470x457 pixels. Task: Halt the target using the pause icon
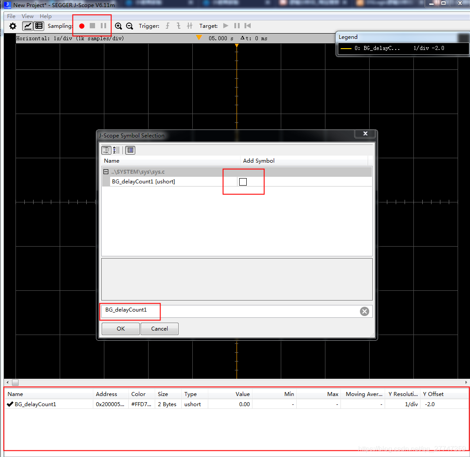[x=237, y=26]
